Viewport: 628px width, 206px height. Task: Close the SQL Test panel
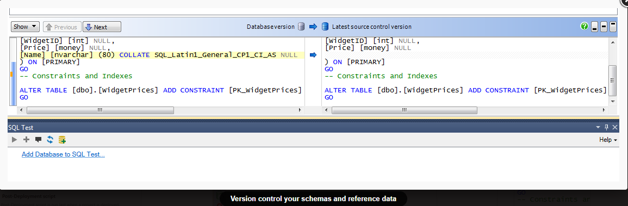point(615,127)
